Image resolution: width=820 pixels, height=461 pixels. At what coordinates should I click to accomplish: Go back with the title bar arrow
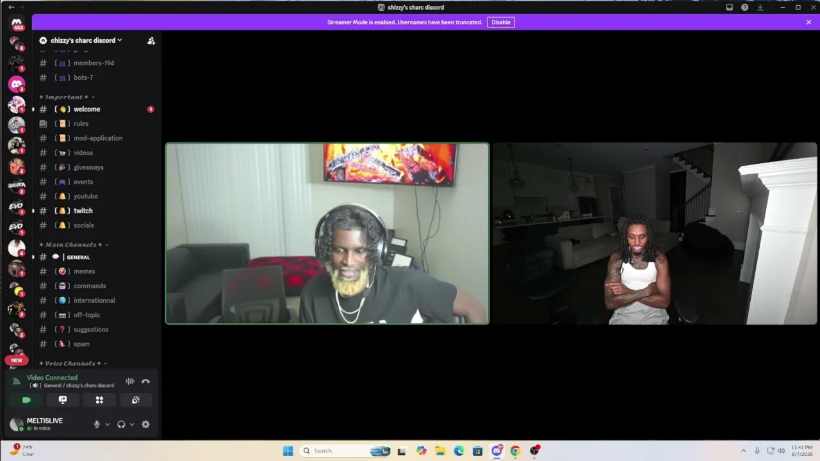coord(11,7)
